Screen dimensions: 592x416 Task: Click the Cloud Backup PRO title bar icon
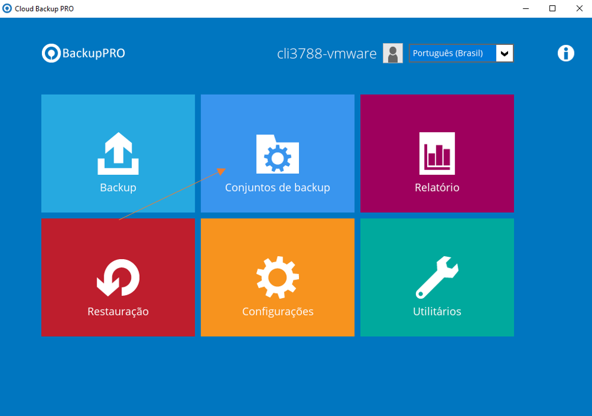(7, 8)
